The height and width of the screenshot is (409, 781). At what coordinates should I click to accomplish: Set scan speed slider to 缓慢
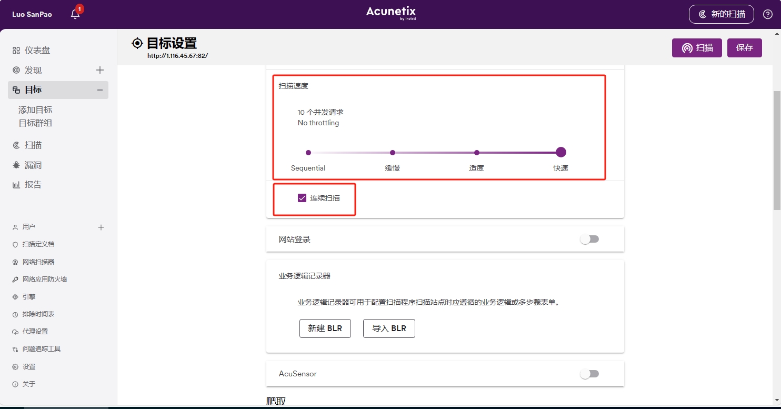pos(393,153)
